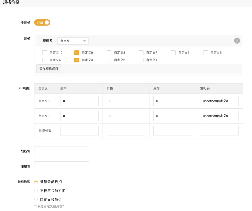Image resolution: width=252 pixels, height=211 pixels.
Task: Check the 自定义6 checkbox
Action: click(173, 53)
